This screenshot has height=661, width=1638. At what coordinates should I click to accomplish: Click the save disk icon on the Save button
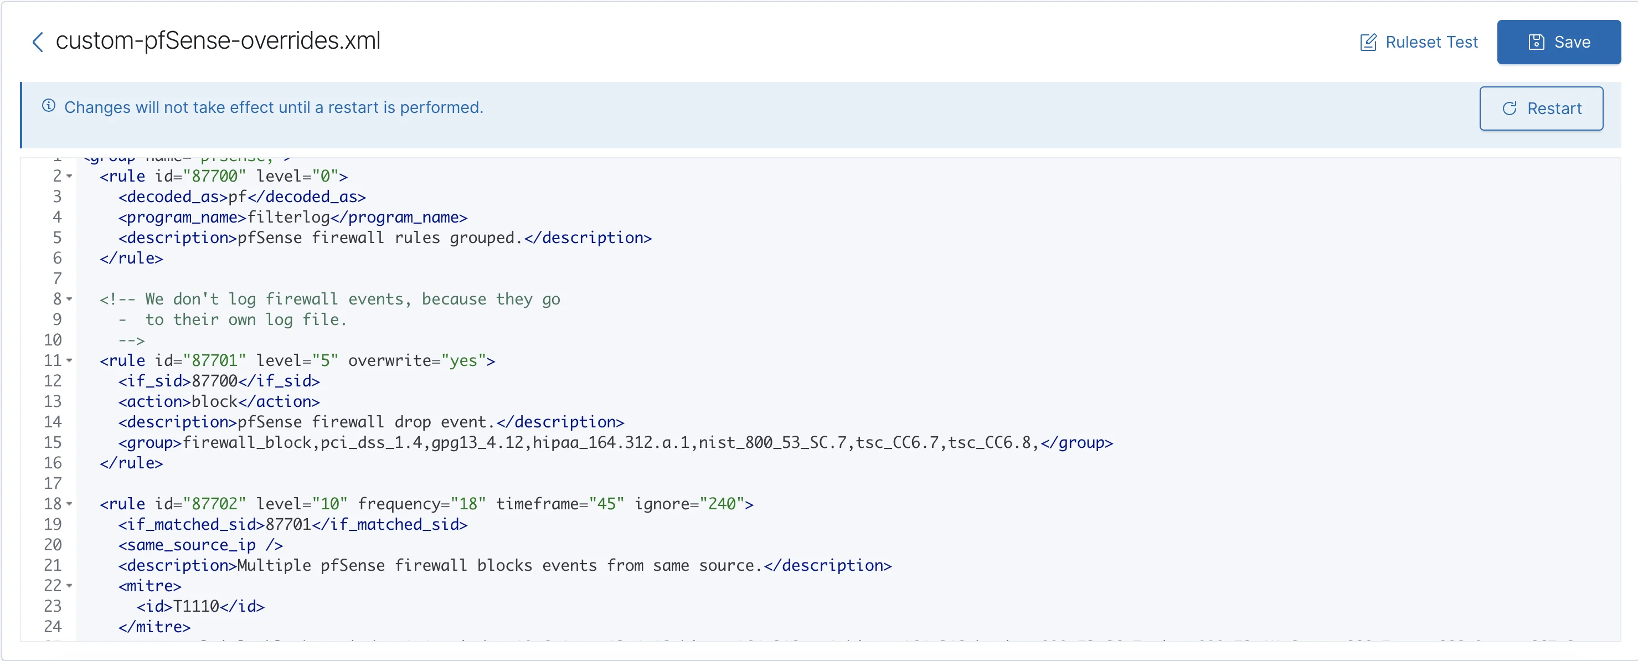(1537, 42)
